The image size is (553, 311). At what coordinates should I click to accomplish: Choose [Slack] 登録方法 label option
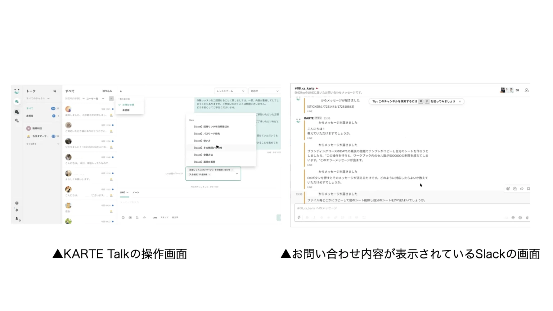[220, 155]
